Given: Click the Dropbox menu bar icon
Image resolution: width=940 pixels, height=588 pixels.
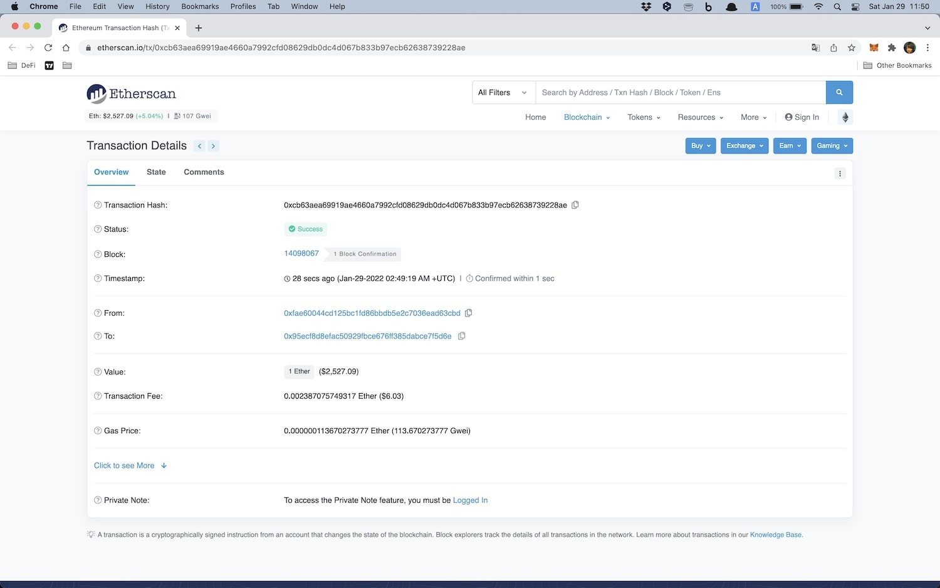Looking at the screenshot, I should click(x=646, y=6).
